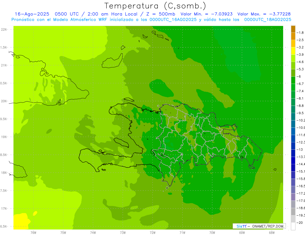Click the '-20' legend value

(300, 223)
